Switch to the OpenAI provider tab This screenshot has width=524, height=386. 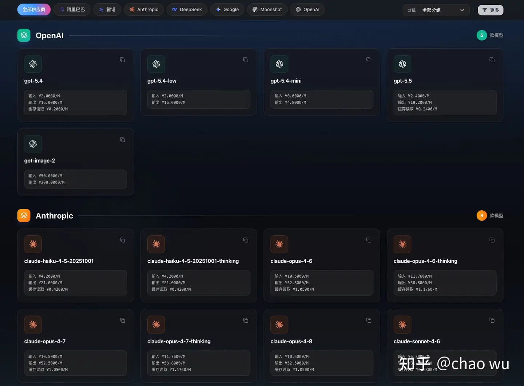(x=307, y=9)
